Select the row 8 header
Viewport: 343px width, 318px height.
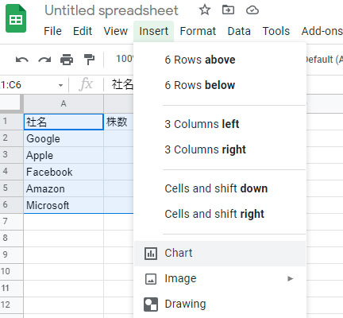(11, 238)
